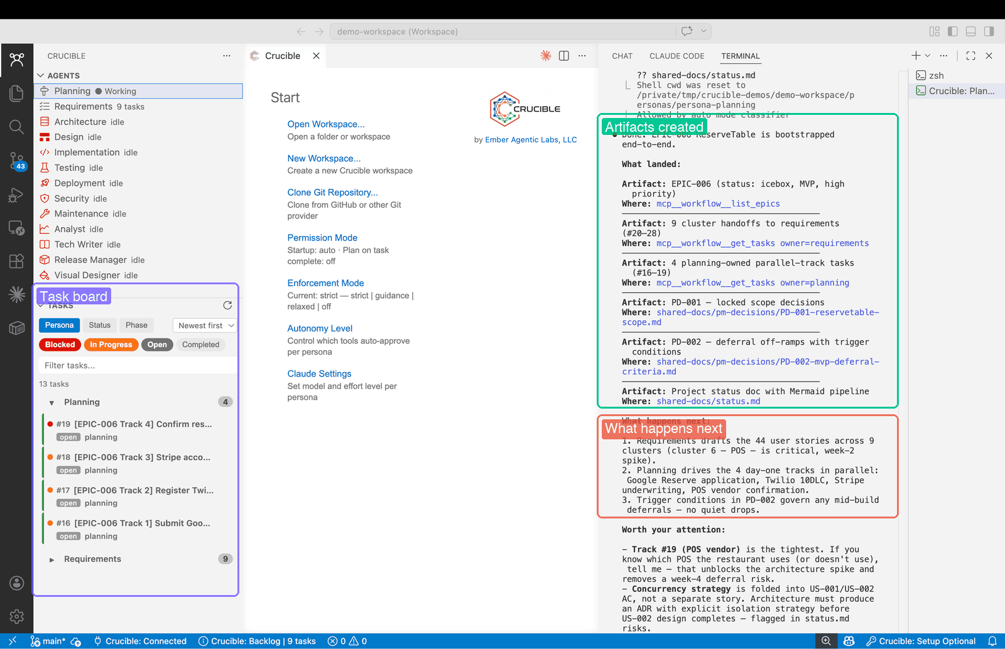Viewport: 1005px width, 649px height.
Task: Open the Enforcement Mode link
Action: pyautogui.click(x=325, y=283)
